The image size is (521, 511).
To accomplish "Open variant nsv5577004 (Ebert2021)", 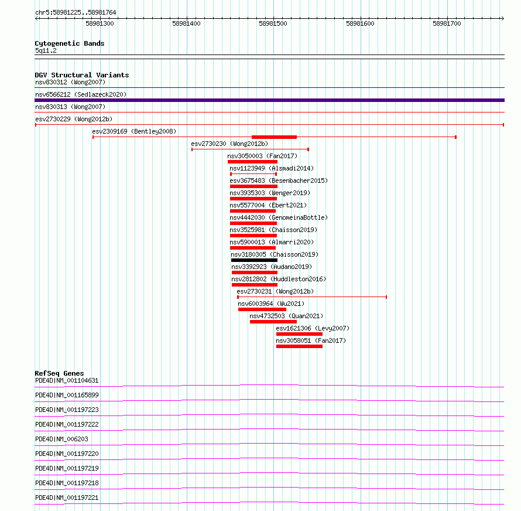I will [x=268, y=205].
